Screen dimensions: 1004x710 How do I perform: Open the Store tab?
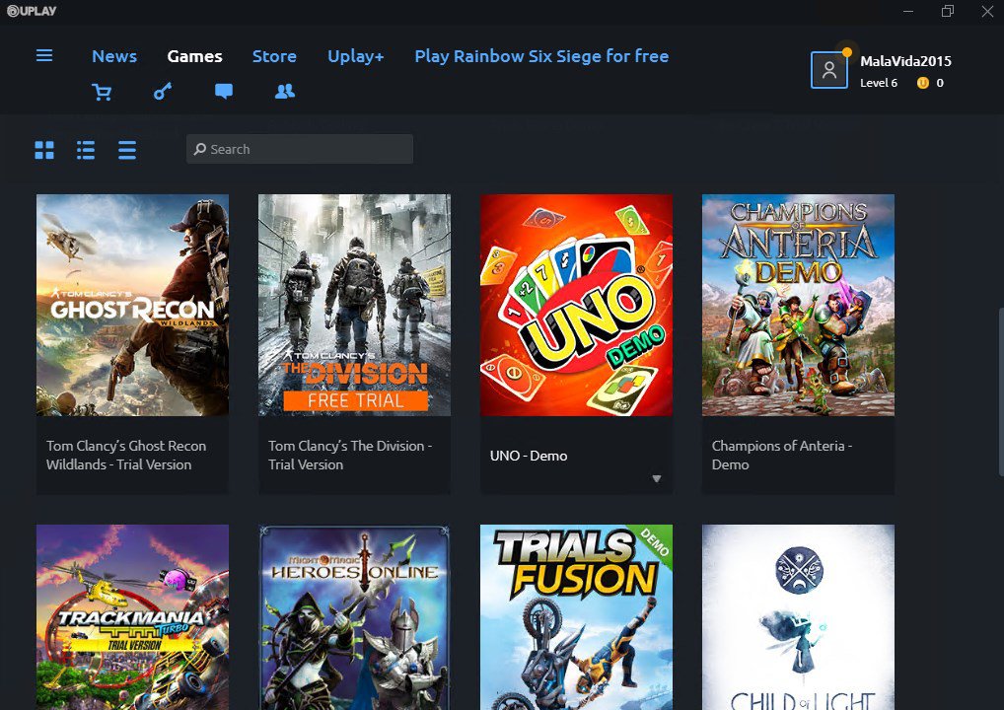(x=274, y=56)
